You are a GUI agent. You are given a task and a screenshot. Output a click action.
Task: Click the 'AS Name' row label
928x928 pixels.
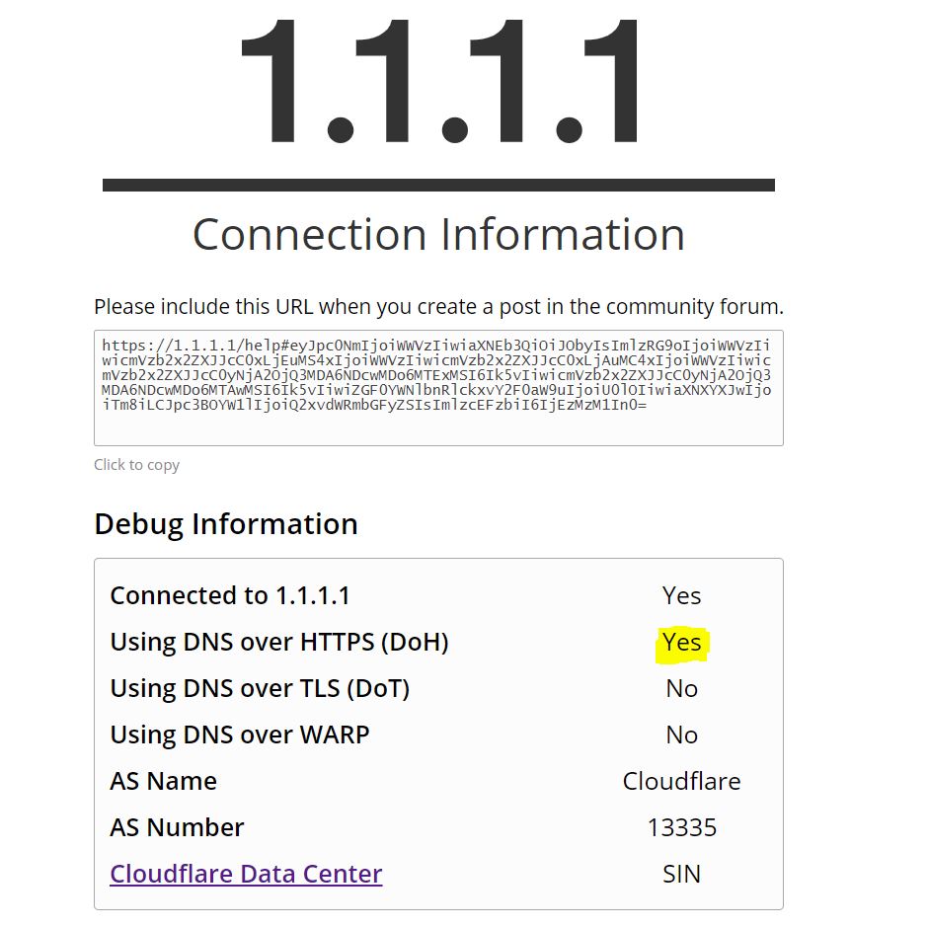(163, 781)
